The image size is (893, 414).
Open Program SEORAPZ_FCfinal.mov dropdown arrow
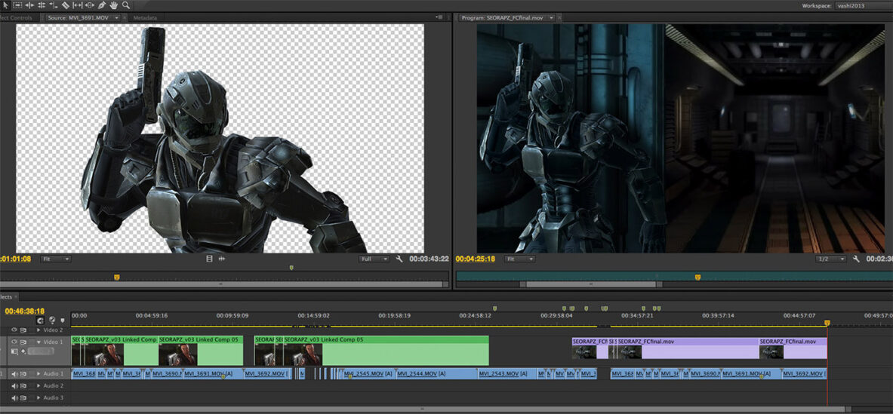coord(552,17)
